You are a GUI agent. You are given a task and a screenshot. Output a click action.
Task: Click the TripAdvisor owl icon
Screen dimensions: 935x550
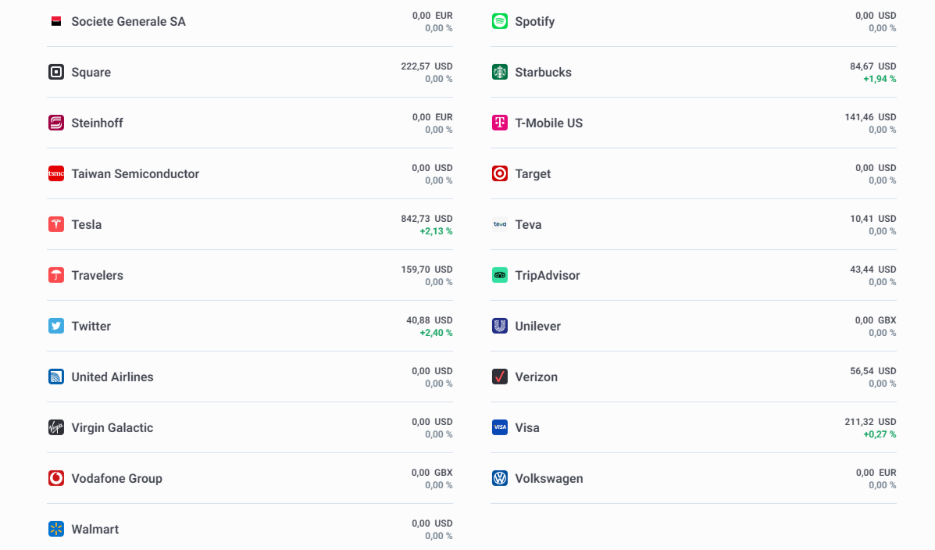coord(499,275)
